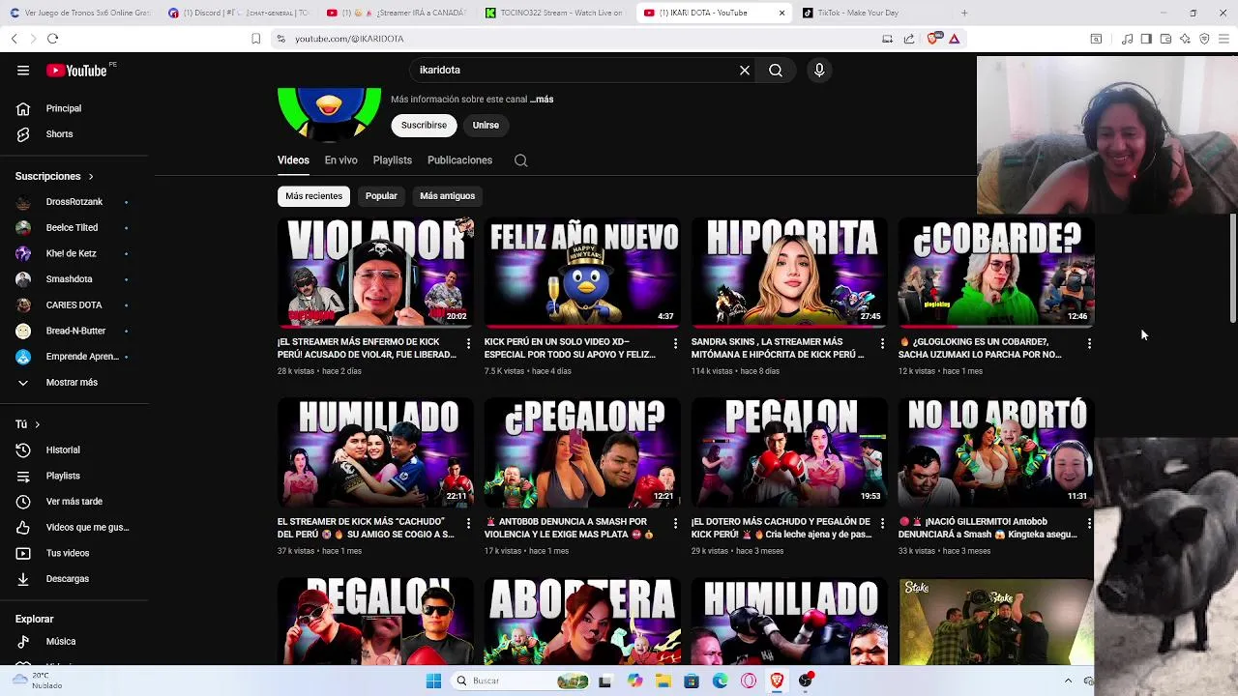
Task: Select the Popular filter chip
Action: (381, 196)
